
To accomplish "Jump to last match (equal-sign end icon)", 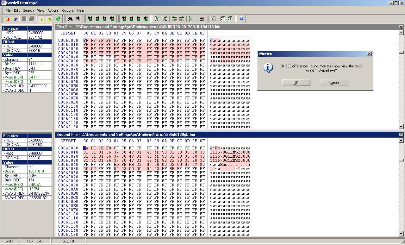I will [x=146, y=19].
